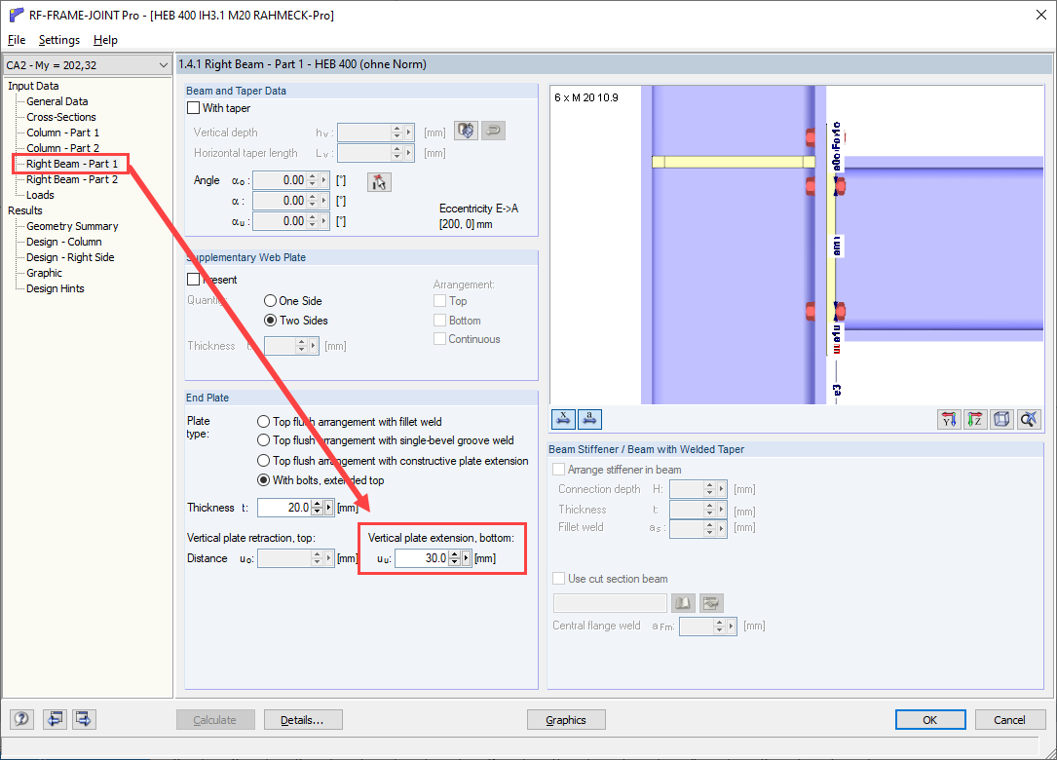The width and height of the screenshot is (1057, 760).
Task: Click into the uu input showing 30.0
Action: point(421,558)
